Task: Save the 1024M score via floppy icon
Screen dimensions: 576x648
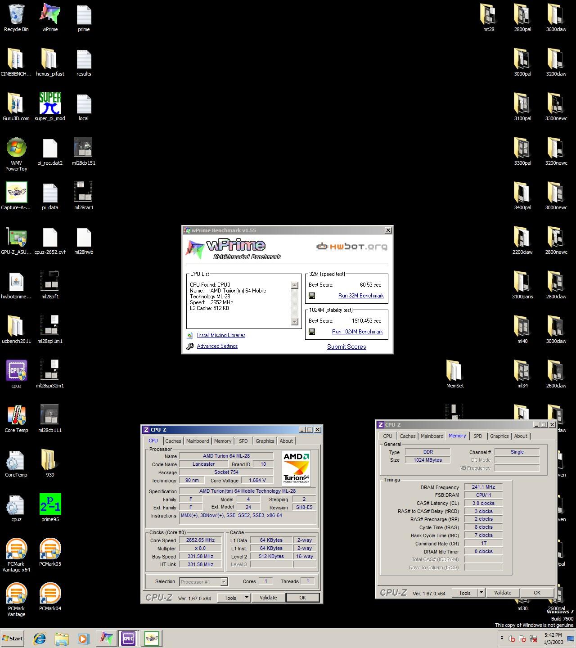Action: [312, 332]
